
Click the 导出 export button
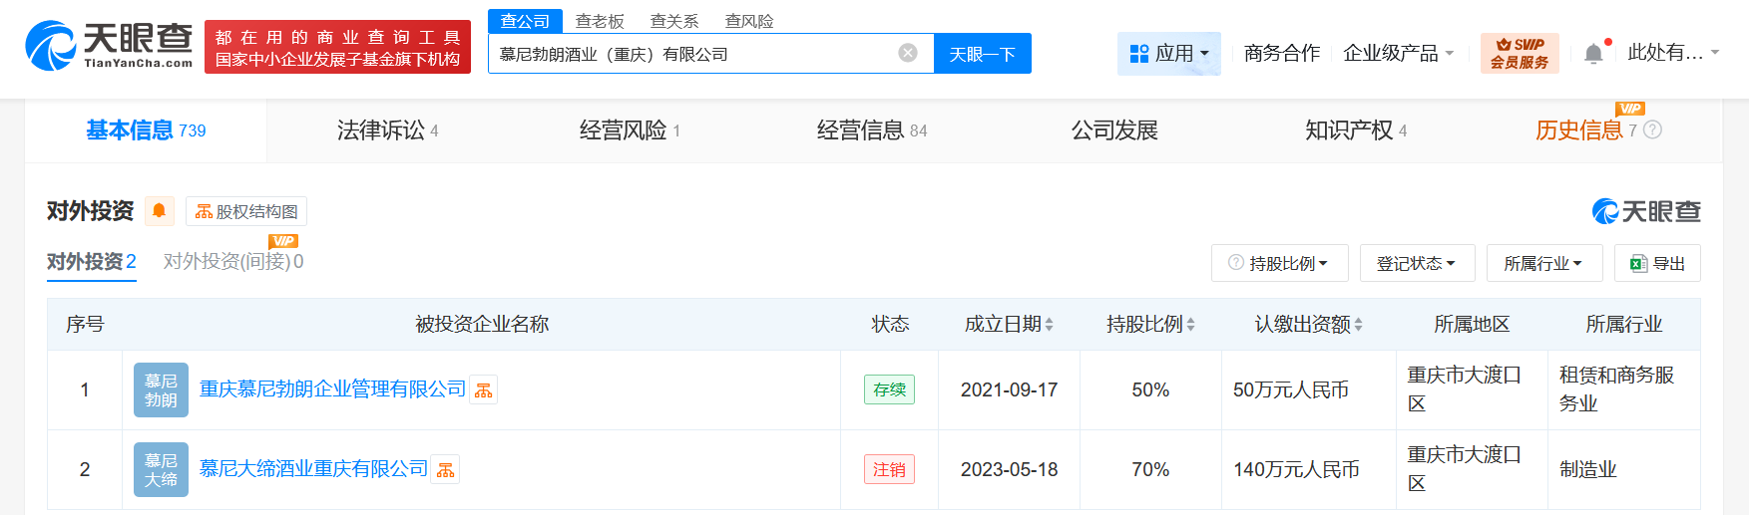coord(1657,263)
